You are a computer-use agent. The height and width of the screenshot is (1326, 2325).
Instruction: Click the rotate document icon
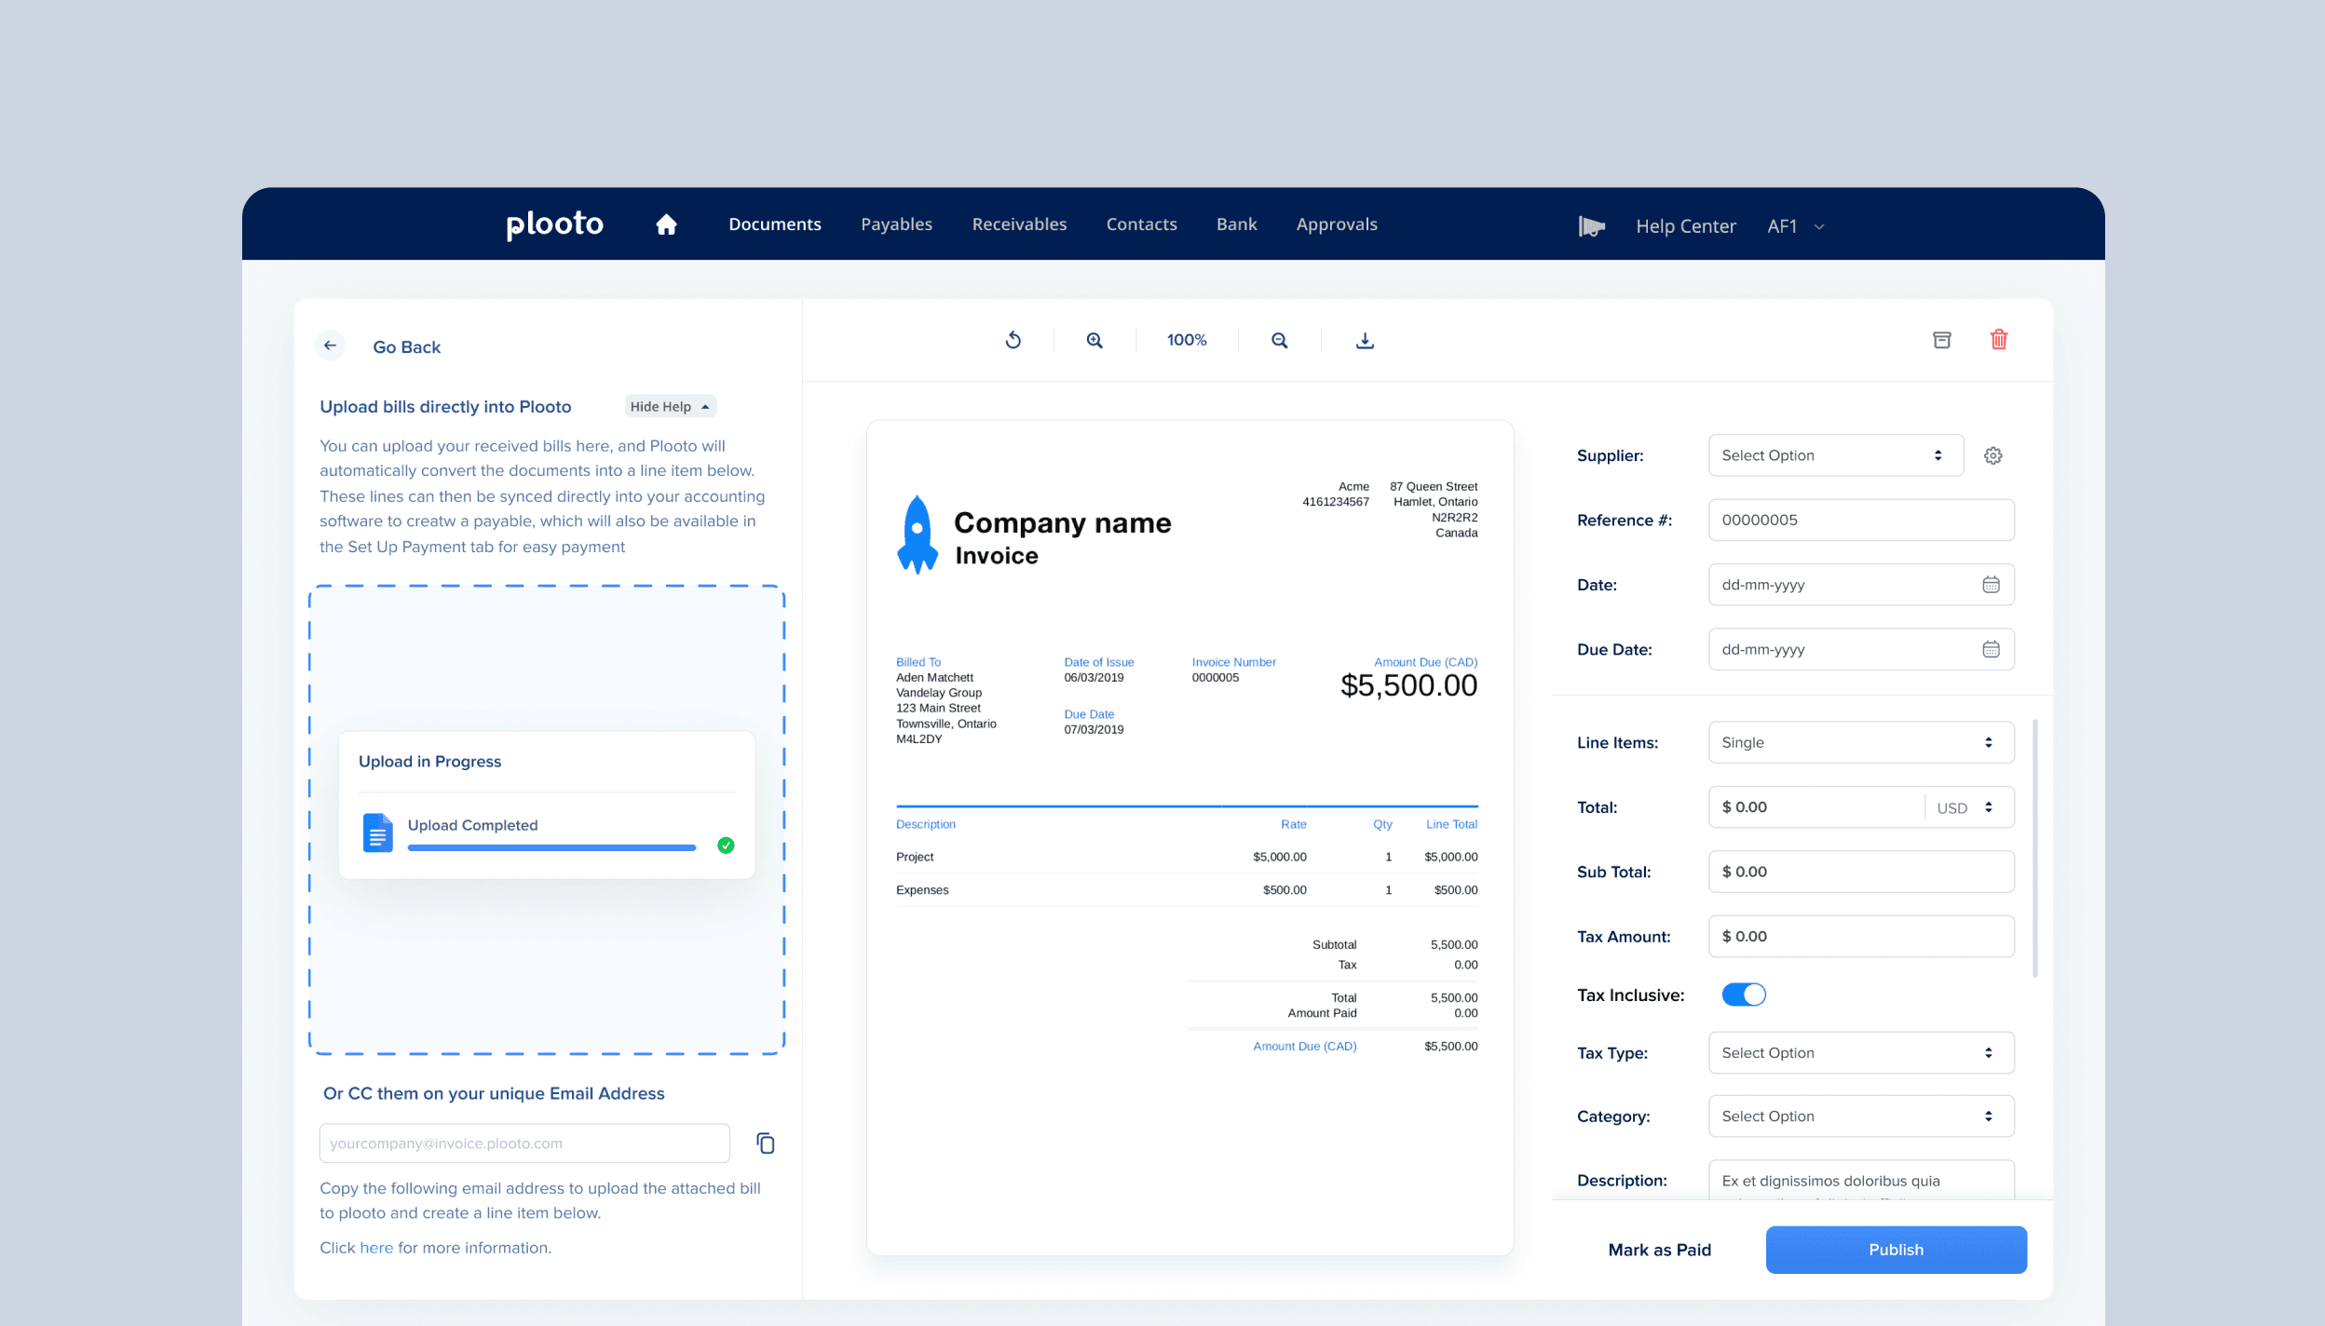pyautogui.click(x=1013, y=341)
